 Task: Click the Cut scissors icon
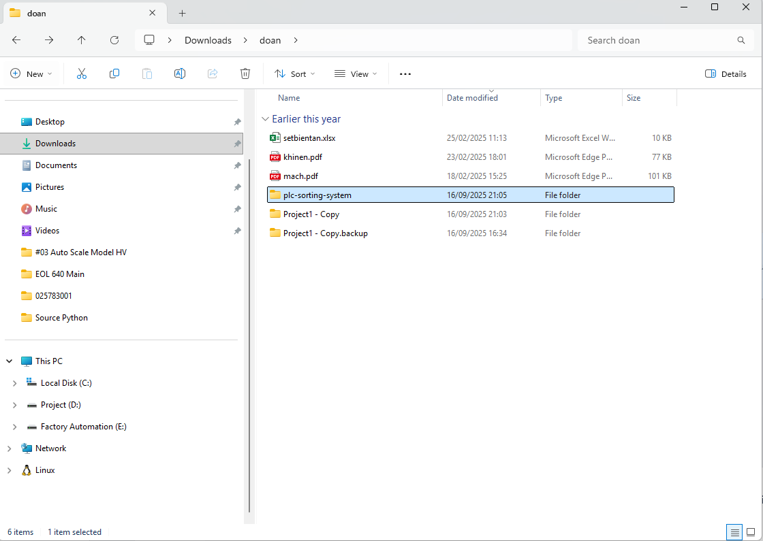pyautogui.click(x=82, y=73)
